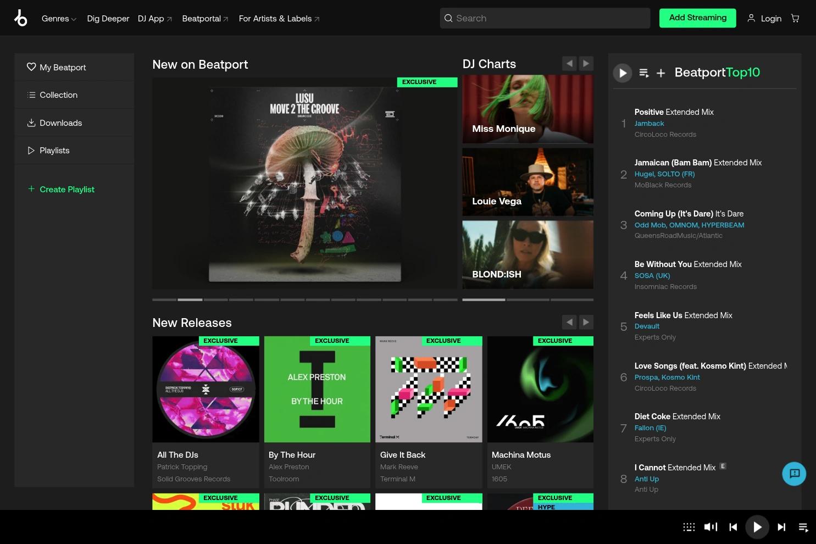The width and height of the screenshot is (816, 544).
Task: Open the Machina Motus release cover
Action: [x=540, y=389]
